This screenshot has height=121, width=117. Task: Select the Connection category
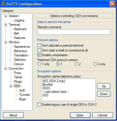click(x=16, y=68)
